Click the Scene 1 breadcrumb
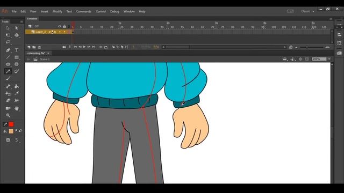The image size is (344, 193). [45, 60]
